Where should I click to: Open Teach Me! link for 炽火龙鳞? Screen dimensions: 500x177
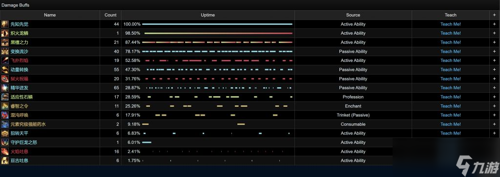(450, 33)
